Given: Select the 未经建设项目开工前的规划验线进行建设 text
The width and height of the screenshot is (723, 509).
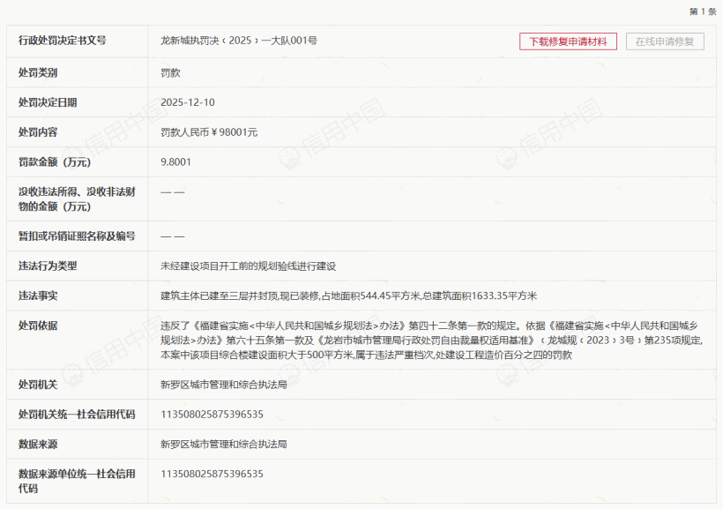Looking at the screenshot, I should point(248,266).
